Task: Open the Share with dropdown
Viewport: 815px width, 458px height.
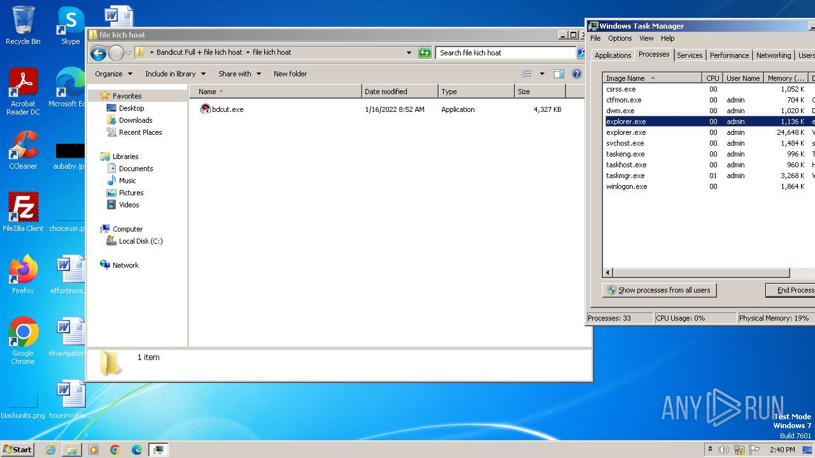Action: click(239, 74)
